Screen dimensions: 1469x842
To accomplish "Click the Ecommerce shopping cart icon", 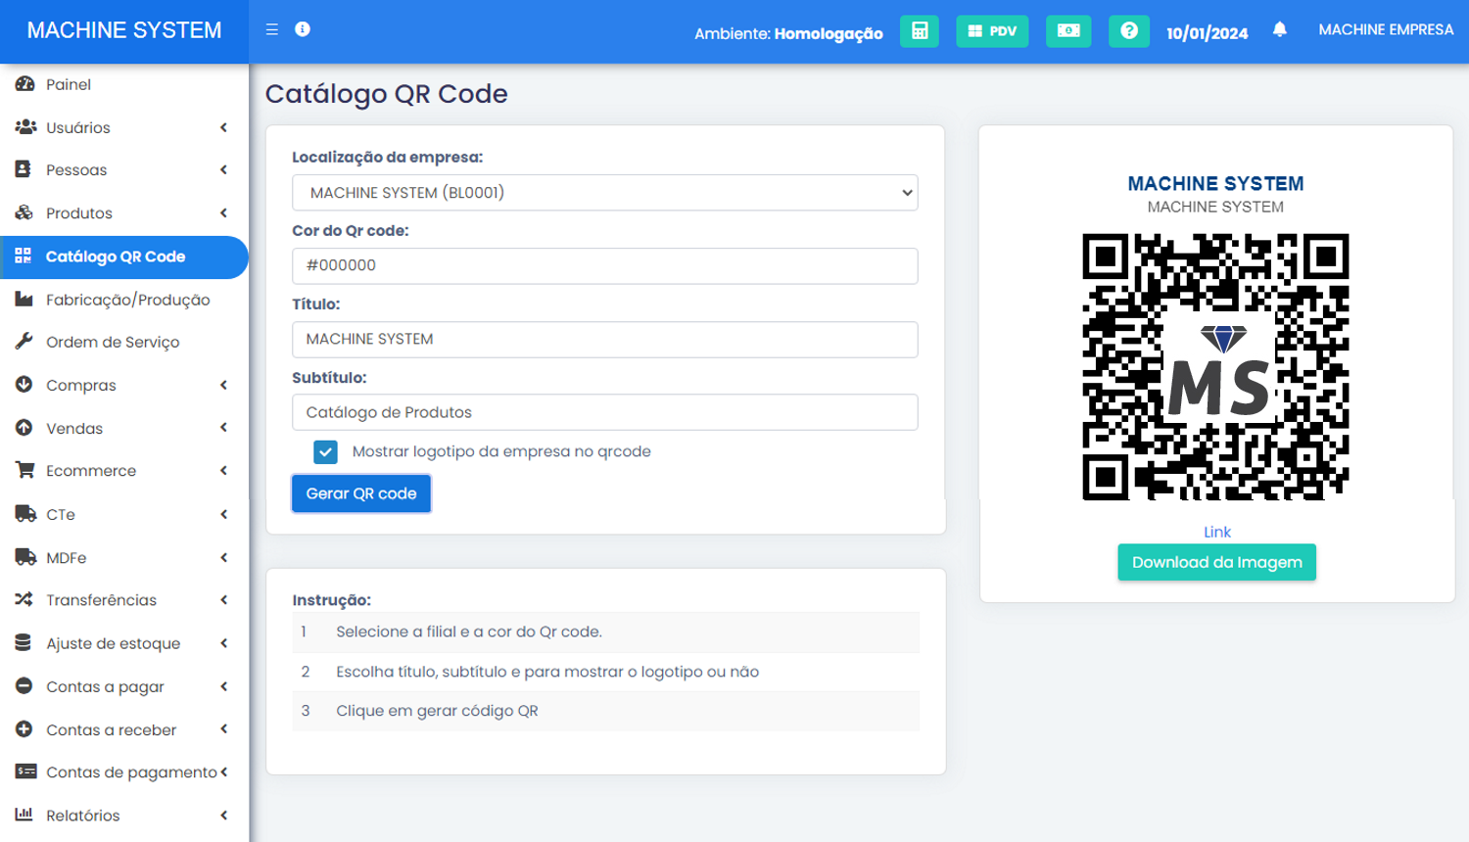I will (x=25, y=470).
